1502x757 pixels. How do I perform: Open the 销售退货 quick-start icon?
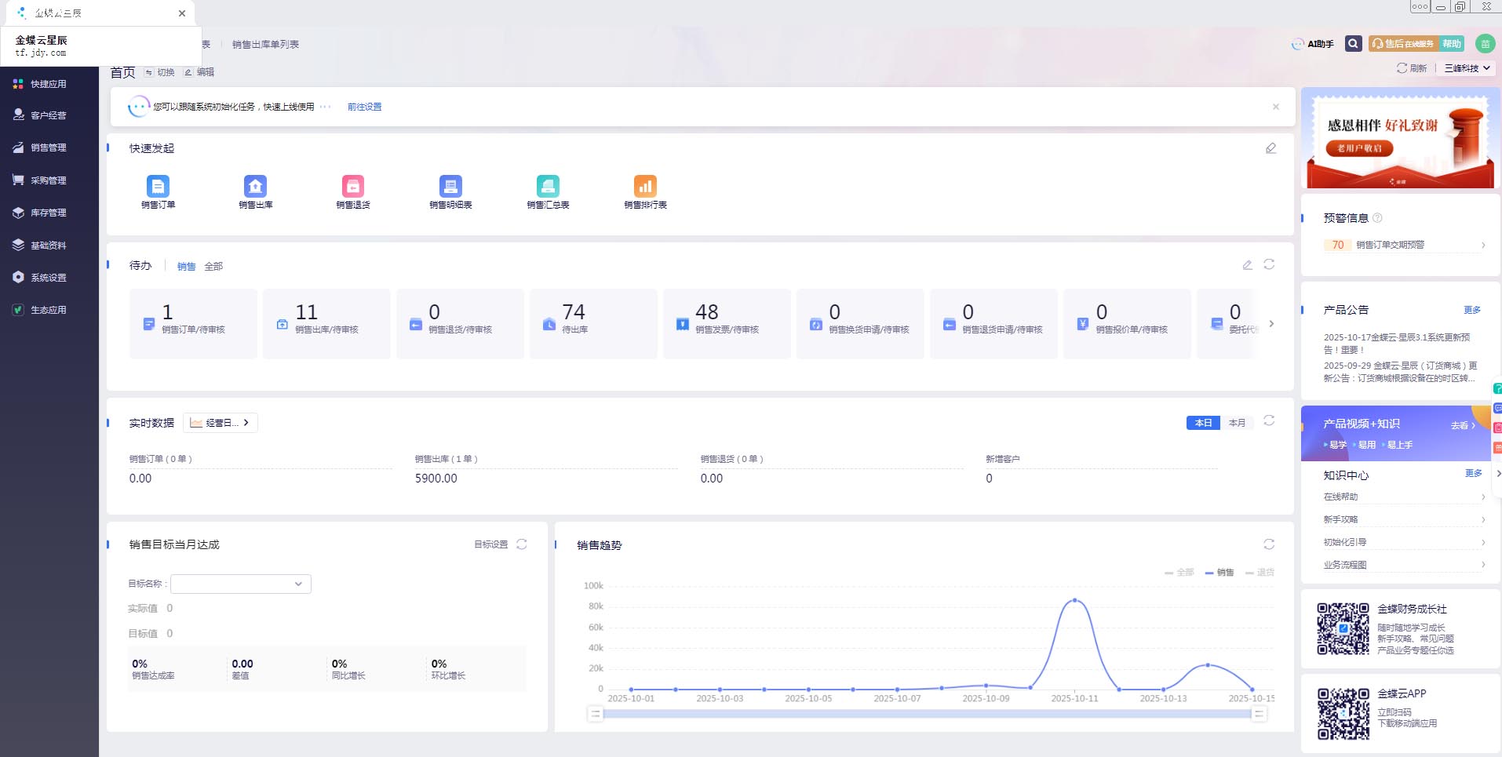click(x=353, y=187)
